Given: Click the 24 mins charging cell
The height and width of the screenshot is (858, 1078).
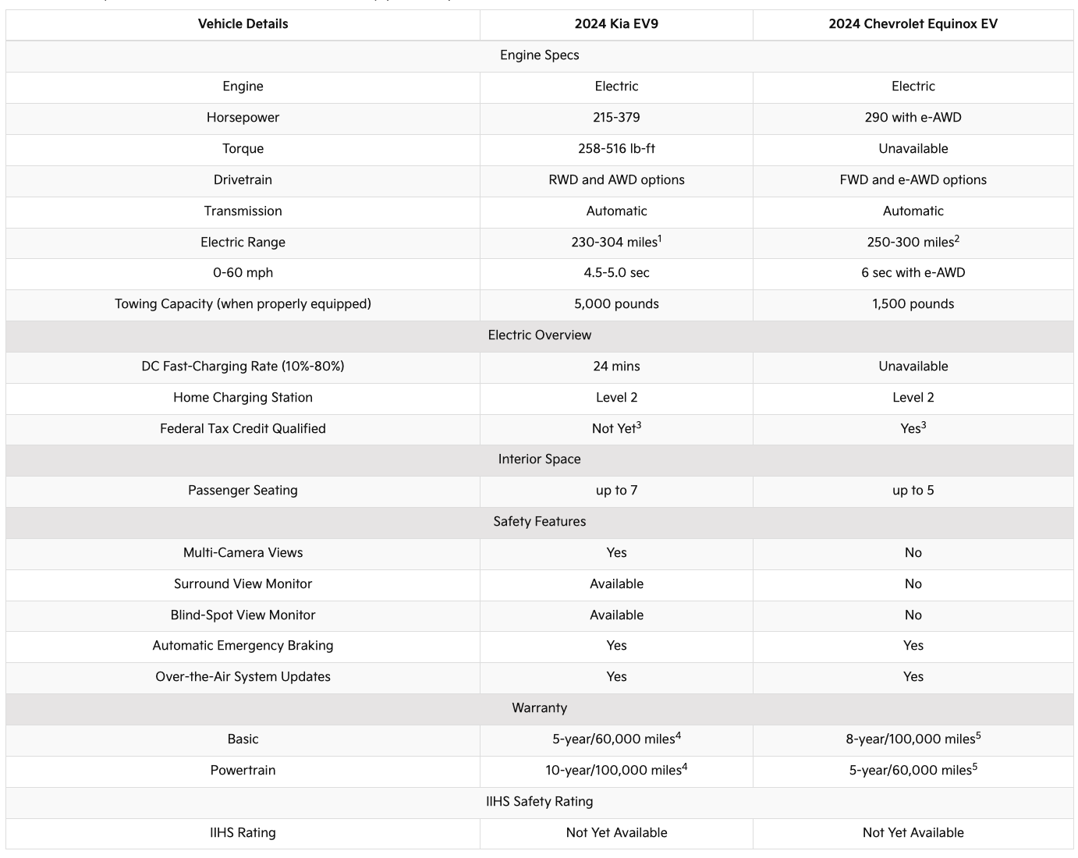Looking at the screenshot, I should [x=616, y=367].
